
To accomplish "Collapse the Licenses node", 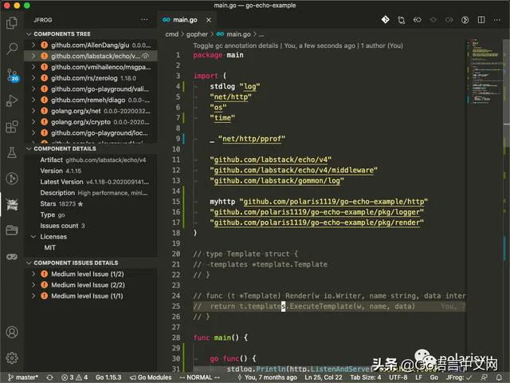I will [x=33, y=237].
